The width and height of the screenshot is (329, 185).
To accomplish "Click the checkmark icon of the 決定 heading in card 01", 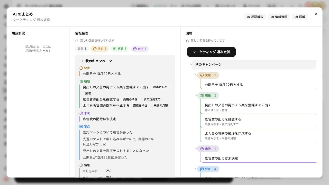I will pos(81,68).
